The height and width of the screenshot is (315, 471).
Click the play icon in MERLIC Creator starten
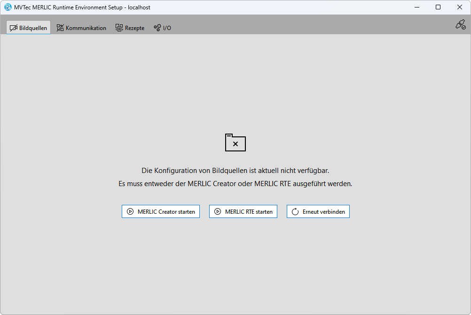[130, 211]
